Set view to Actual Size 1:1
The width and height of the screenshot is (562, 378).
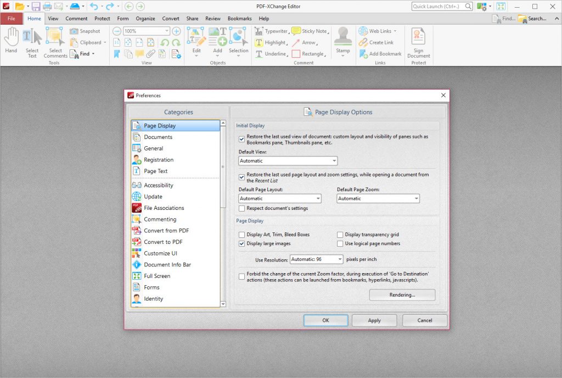(116, 43)
